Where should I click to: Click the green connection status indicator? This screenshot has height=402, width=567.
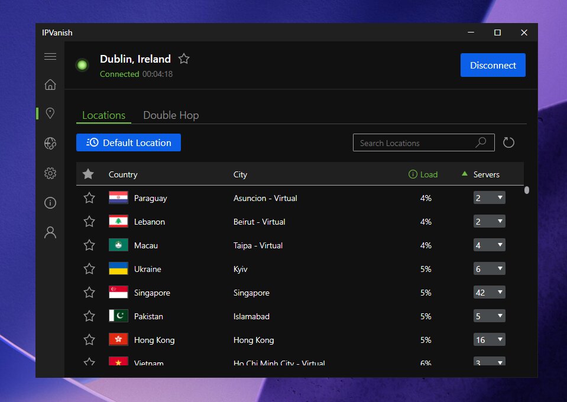click(x=82, y=65)
